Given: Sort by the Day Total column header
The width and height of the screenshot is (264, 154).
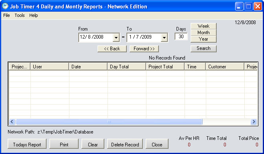Looking at the screenshot, I should [127, 67].
